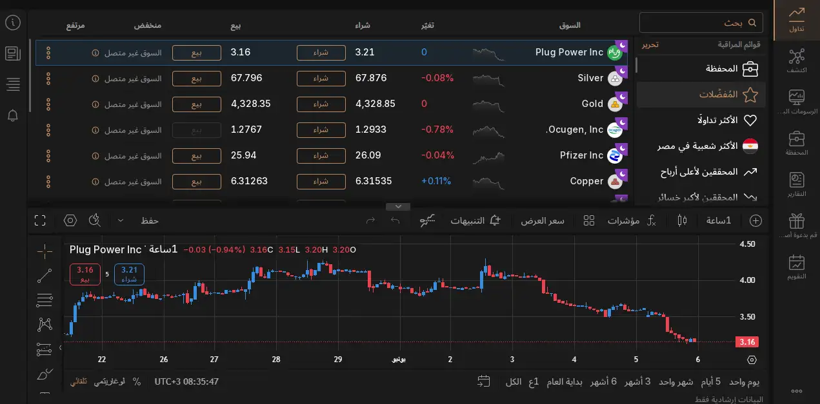Open the three dots more menu in sidebar
Image resolution: width=820 pixels, height=404 pixels.
click(x=797, y=390)
